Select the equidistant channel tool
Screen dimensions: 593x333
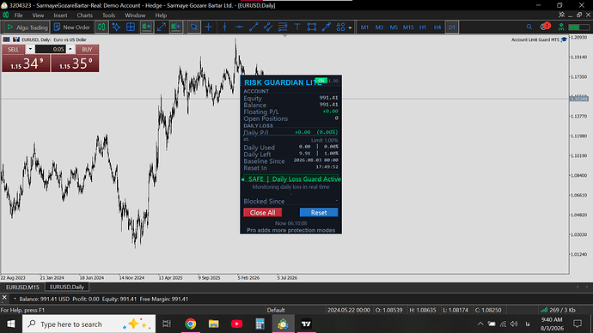coord(268,27)
